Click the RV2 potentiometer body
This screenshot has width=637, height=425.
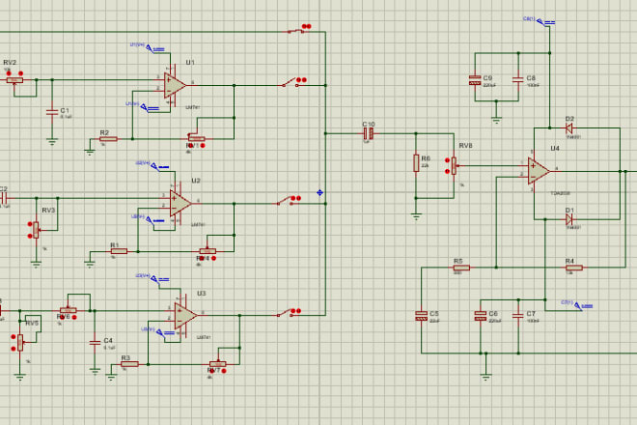14,80
